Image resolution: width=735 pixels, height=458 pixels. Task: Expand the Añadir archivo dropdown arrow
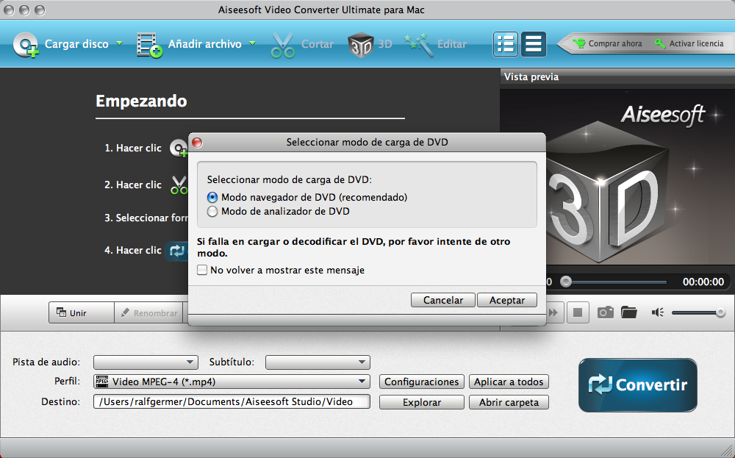coord(252,43)
